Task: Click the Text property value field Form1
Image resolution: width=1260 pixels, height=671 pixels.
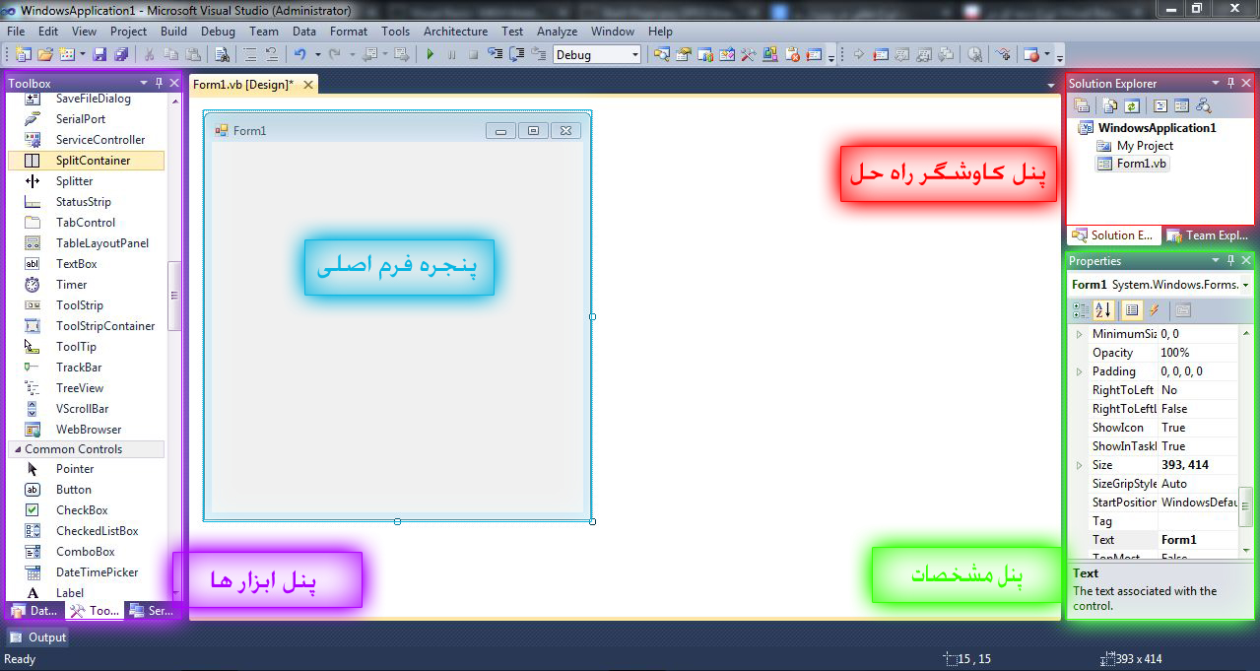Action: pos(1198,540)
